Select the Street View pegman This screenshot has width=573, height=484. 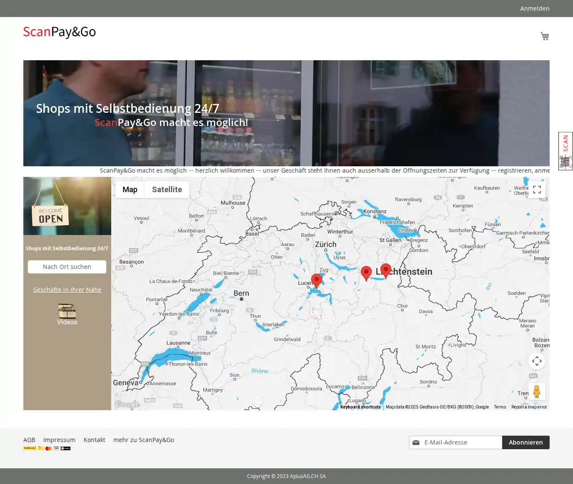[x=536, y=392]
